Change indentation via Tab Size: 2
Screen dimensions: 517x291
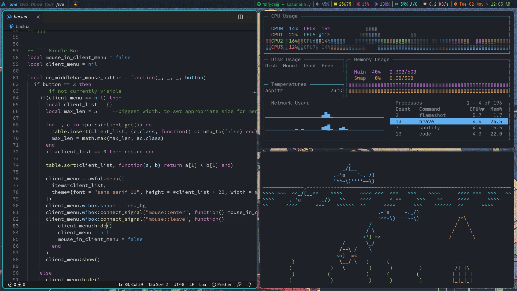pyautogui.click(x=158, y=285)
